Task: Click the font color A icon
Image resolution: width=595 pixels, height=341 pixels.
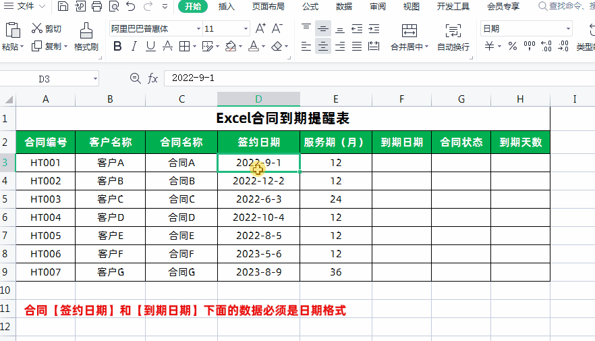Action: [254, 47]
